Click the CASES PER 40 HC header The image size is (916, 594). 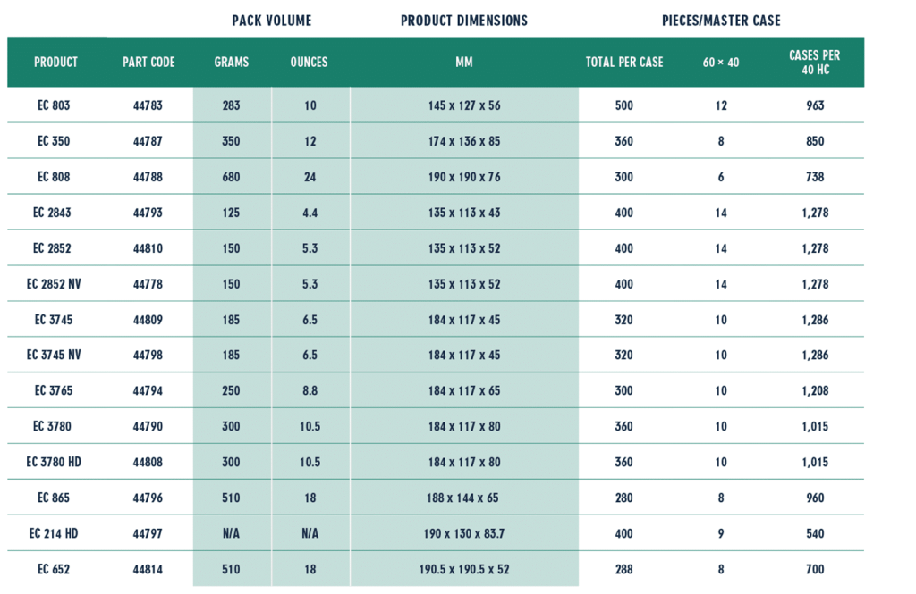pos(814,62)
